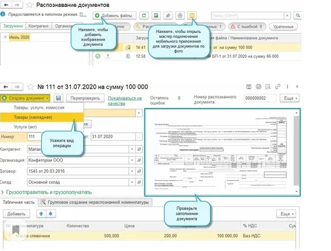Open the 'Пожаловаться на качество' link
The width and height of the screenshot is (331, 251).
pyautogui.click(x=125, y=100)
